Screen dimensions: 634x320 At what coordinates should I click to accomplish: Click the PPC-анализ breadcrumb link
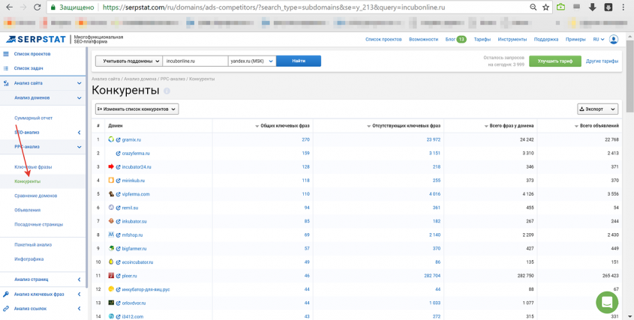tap(173, 79)
